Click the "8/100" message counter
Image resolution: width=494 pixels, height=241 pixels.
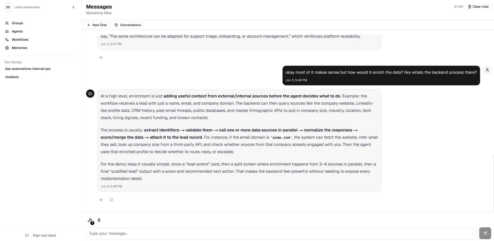coord(459,7)
